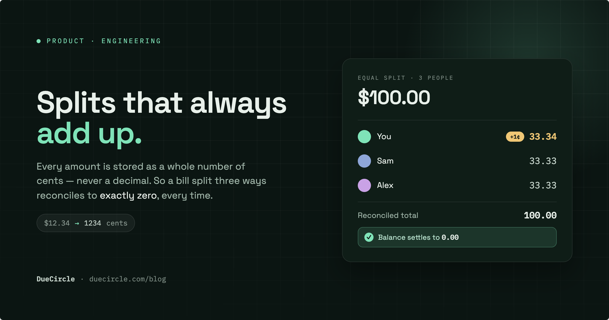This screenshot has height=320, width=609.
Task: Open the duecircle.com/blog link
Action: point(128,279)
